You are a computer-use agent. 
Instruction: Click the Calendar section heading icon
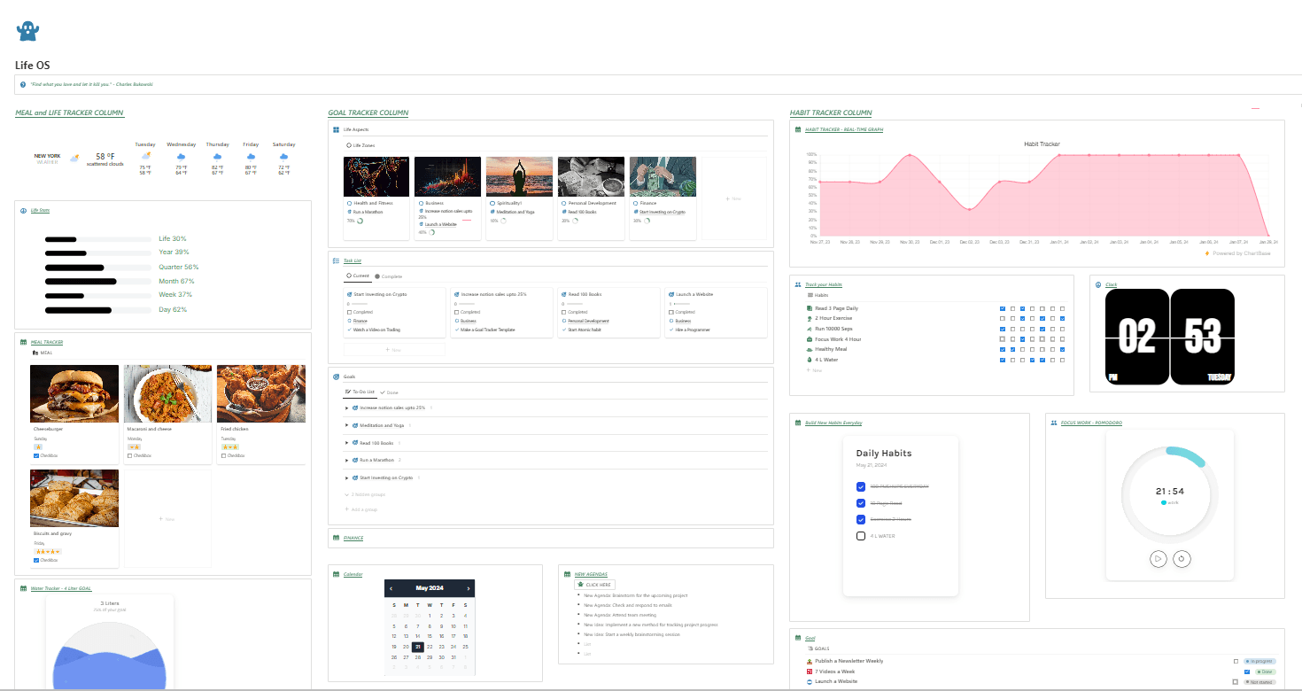[x=337, y=574]
